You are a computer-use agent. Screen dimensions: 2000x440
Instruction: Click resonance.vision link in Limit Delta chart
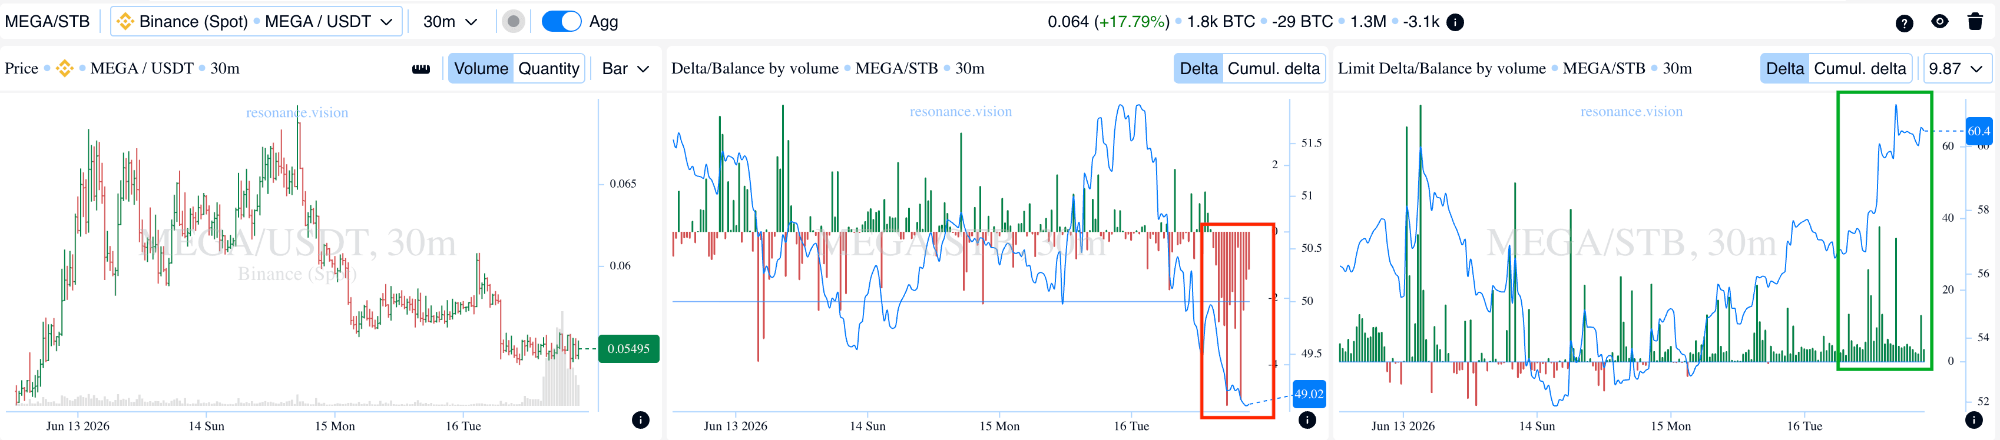click(x=1631, y=112)
